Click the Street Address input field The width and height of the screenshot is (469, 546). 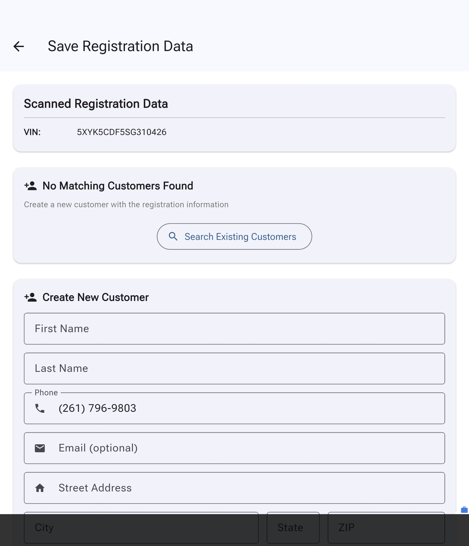234,488
